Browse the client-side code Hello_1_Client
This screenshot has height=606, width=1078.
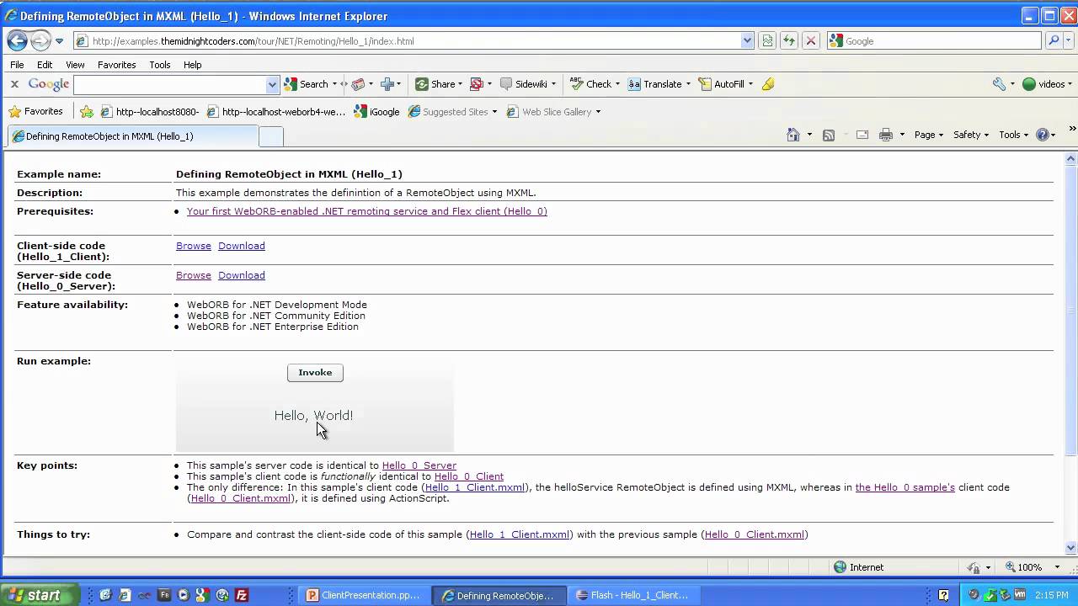[x=193, y=246]
